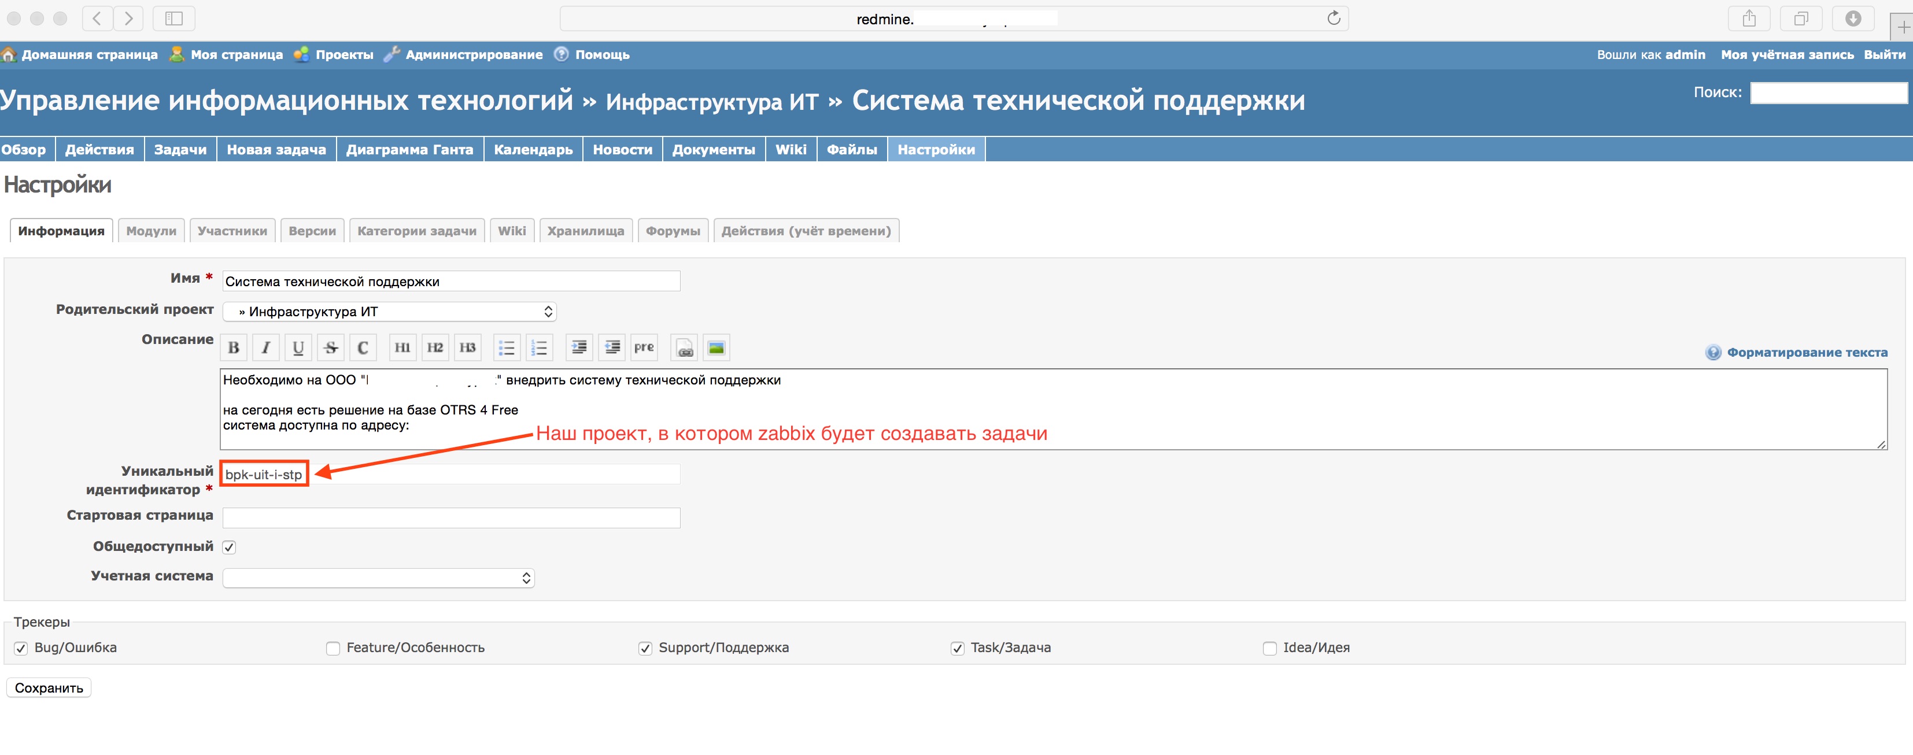
Task: Toggle the Idea/Идея tracker checkbox
Action: point(1269,649)
